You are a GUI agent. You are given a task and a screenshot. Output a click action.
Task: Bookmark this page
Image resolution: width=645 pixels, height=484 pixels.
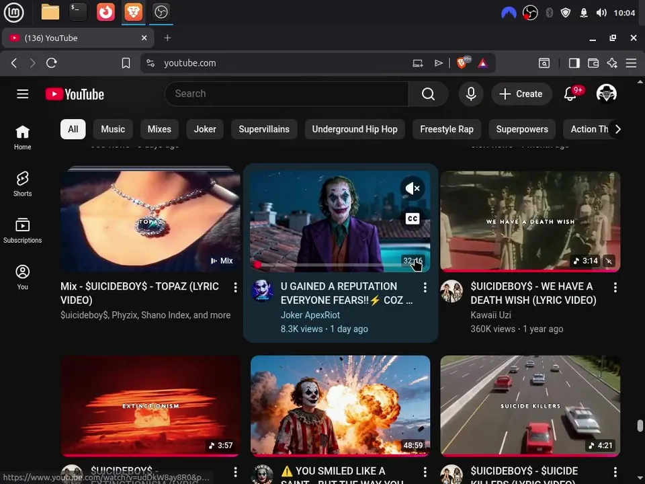(x=126, y=63)
